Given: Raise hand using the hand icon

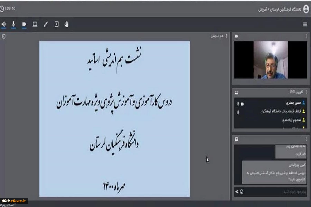Looking at the screenshot, I should [67, 24].
